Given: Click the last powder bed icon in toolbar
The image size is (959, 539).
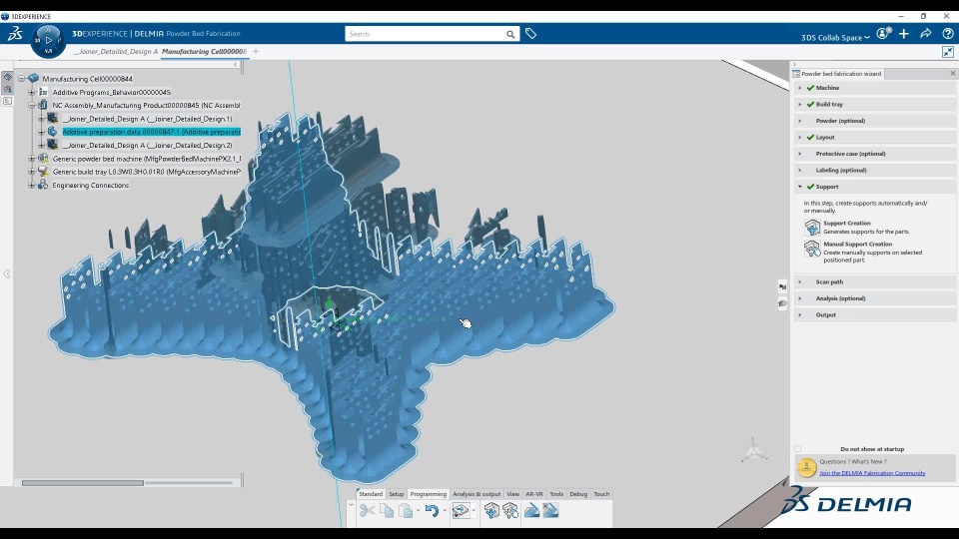Looking at the screenshot, I should pyautogui.click(x=550, y=510).
